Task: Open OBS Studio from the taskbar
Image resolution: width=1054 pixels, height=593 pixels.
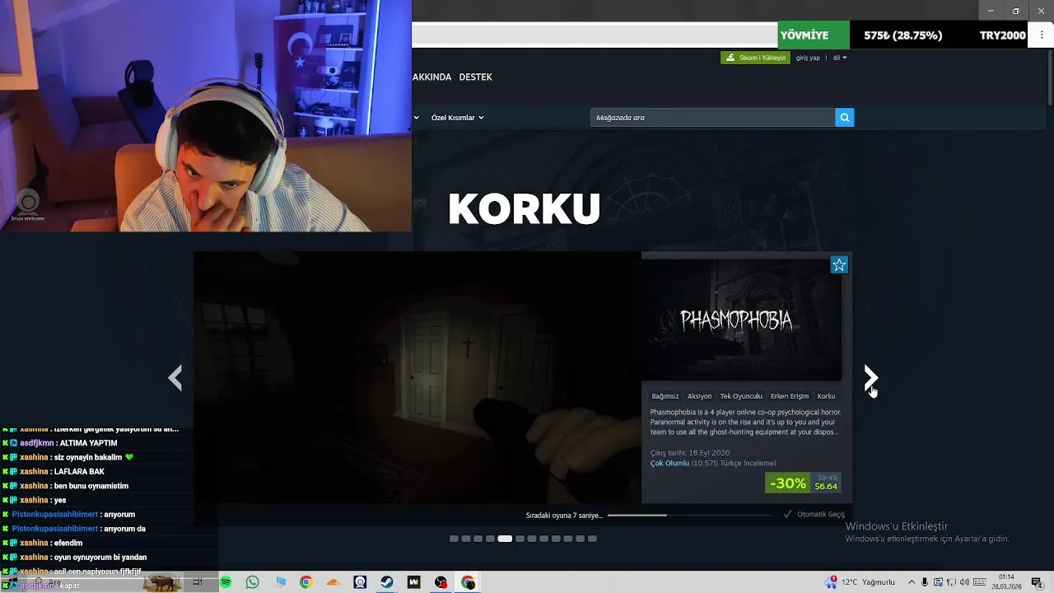Action: click(x=441, y=582)
